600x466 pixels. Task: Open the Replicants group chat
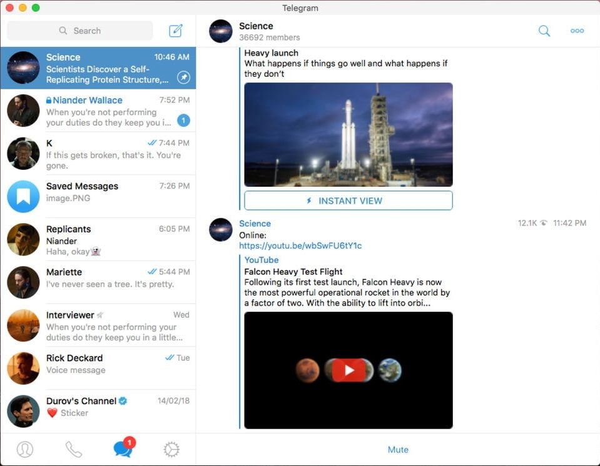98,239
